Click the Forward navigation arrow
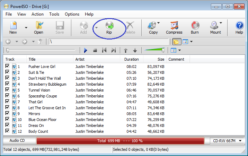This screenshot has height=156, width=248. coord(25,42)
